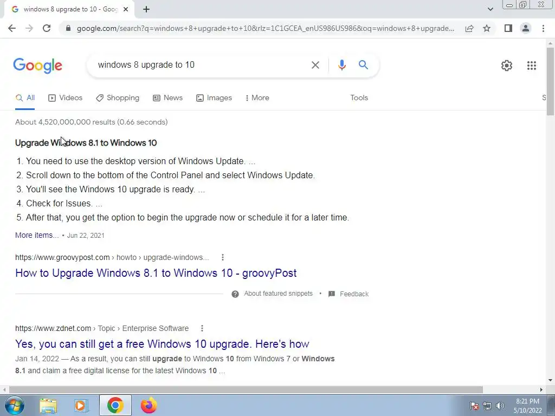The height and width of the screenshot is (416, 555).
Task: Click the text 'About 4,520,000,000 results'
Action: [x=65, y=122]
